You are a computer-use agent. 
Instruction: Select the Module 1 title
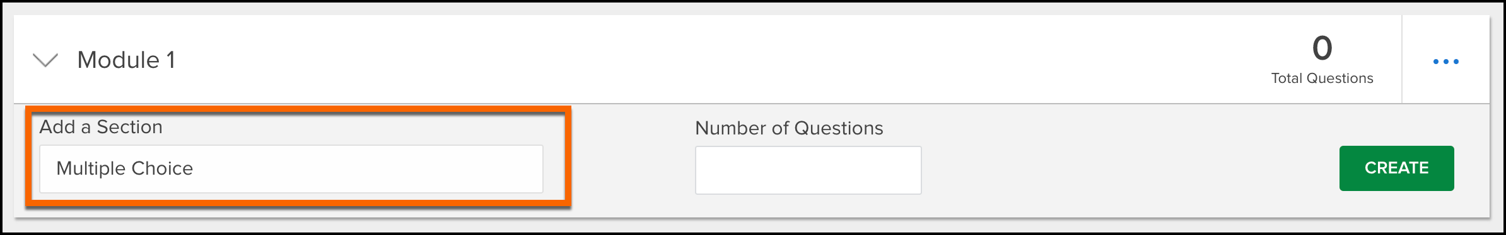[126, 60]
